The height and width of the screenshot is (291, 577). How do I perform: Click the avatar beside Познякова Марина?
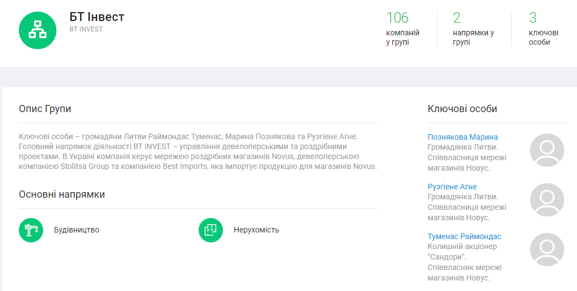click(x=547, y=150)
